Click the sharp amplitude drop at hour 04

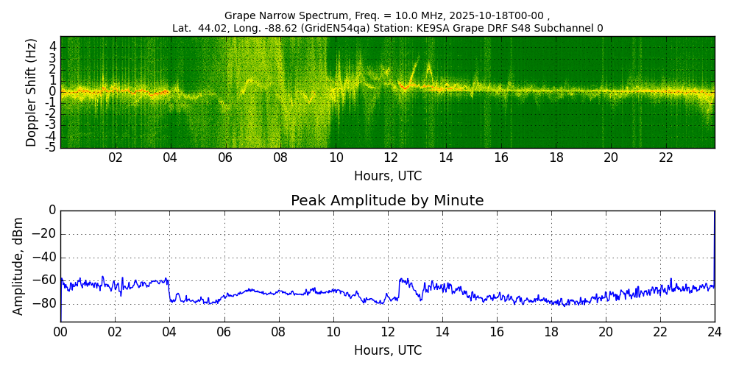(x=169, y=290)
